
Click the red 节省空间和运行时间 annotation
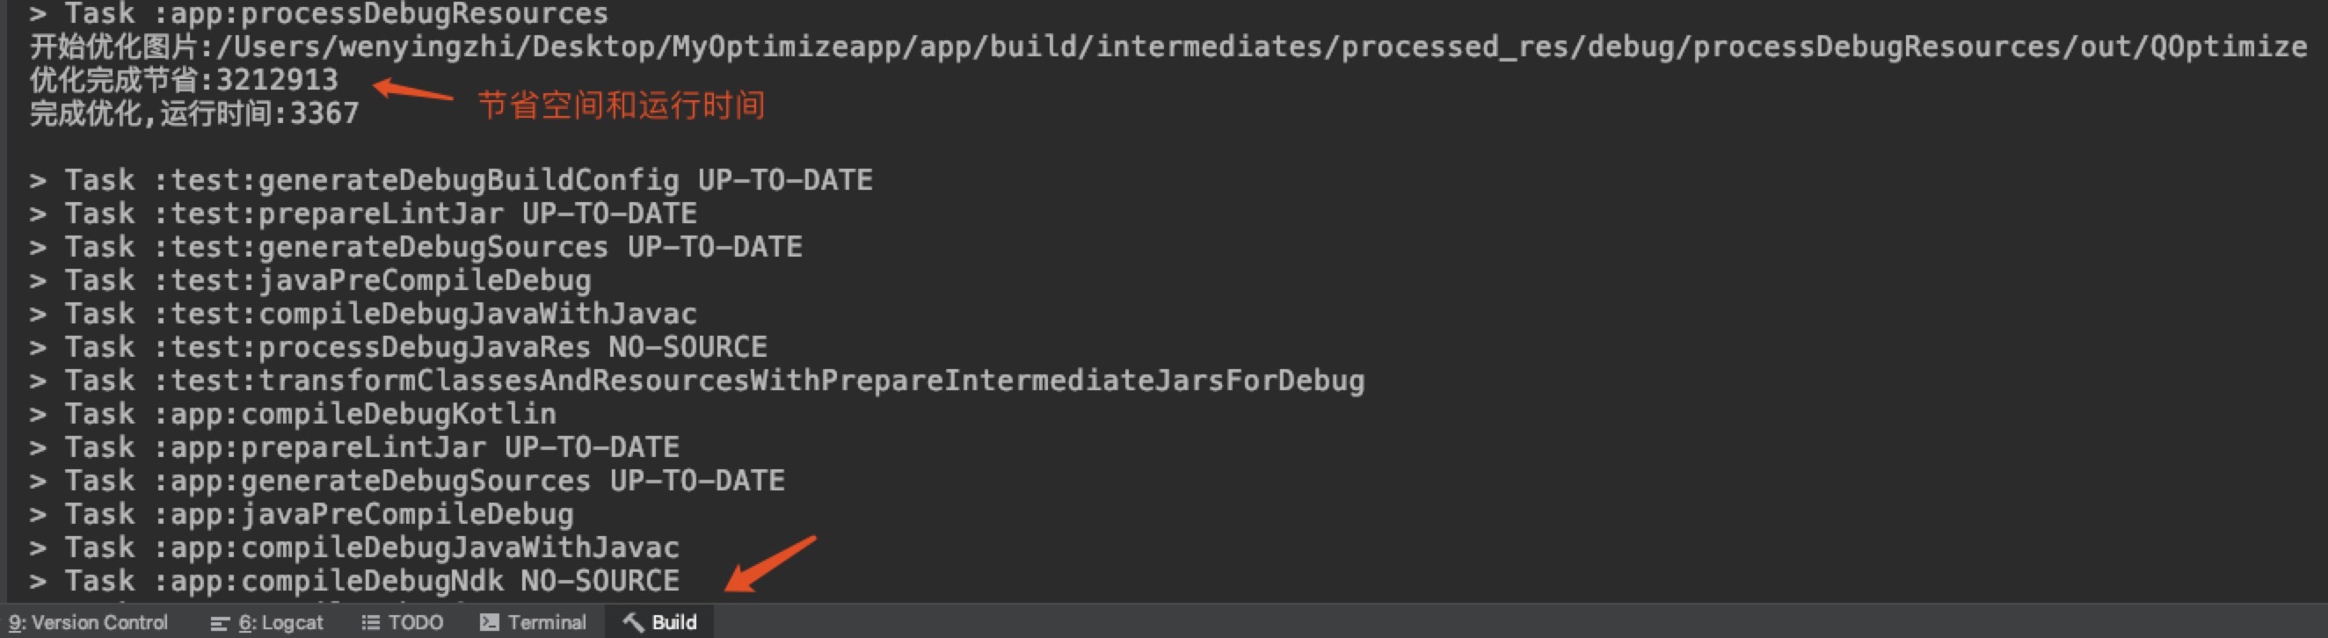coord(621,105)
